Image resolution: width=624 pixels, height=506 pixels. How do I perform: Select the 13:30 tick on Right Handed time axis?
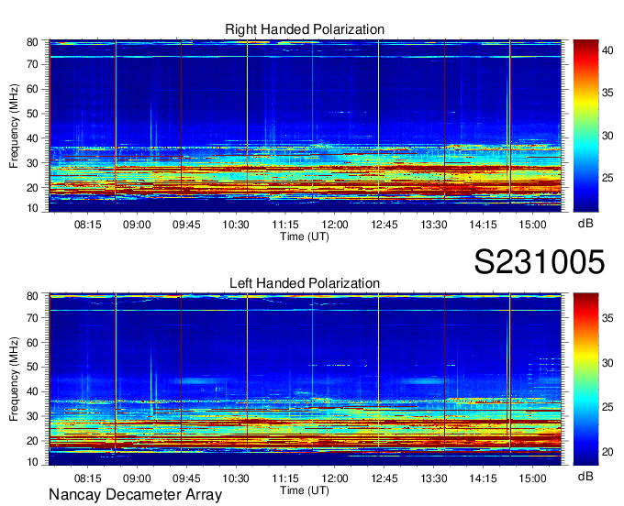pos(434,225)
